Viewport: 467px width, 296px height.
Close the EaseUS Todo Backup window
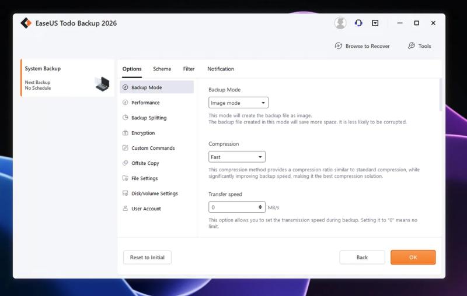[x=433, y=23]
